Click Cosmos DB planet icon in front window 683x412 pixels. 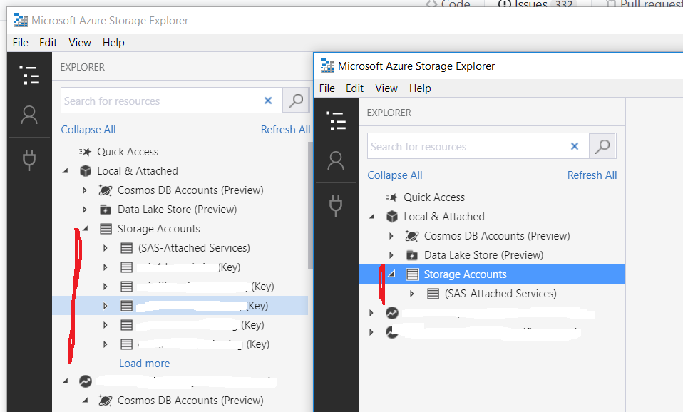tap(412, 236)
